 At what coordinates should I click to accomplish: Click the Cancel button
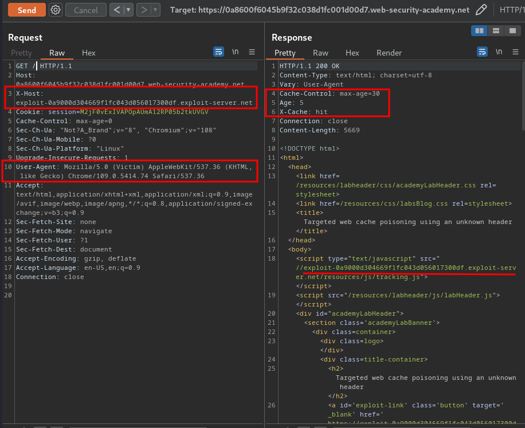[86, 10]
